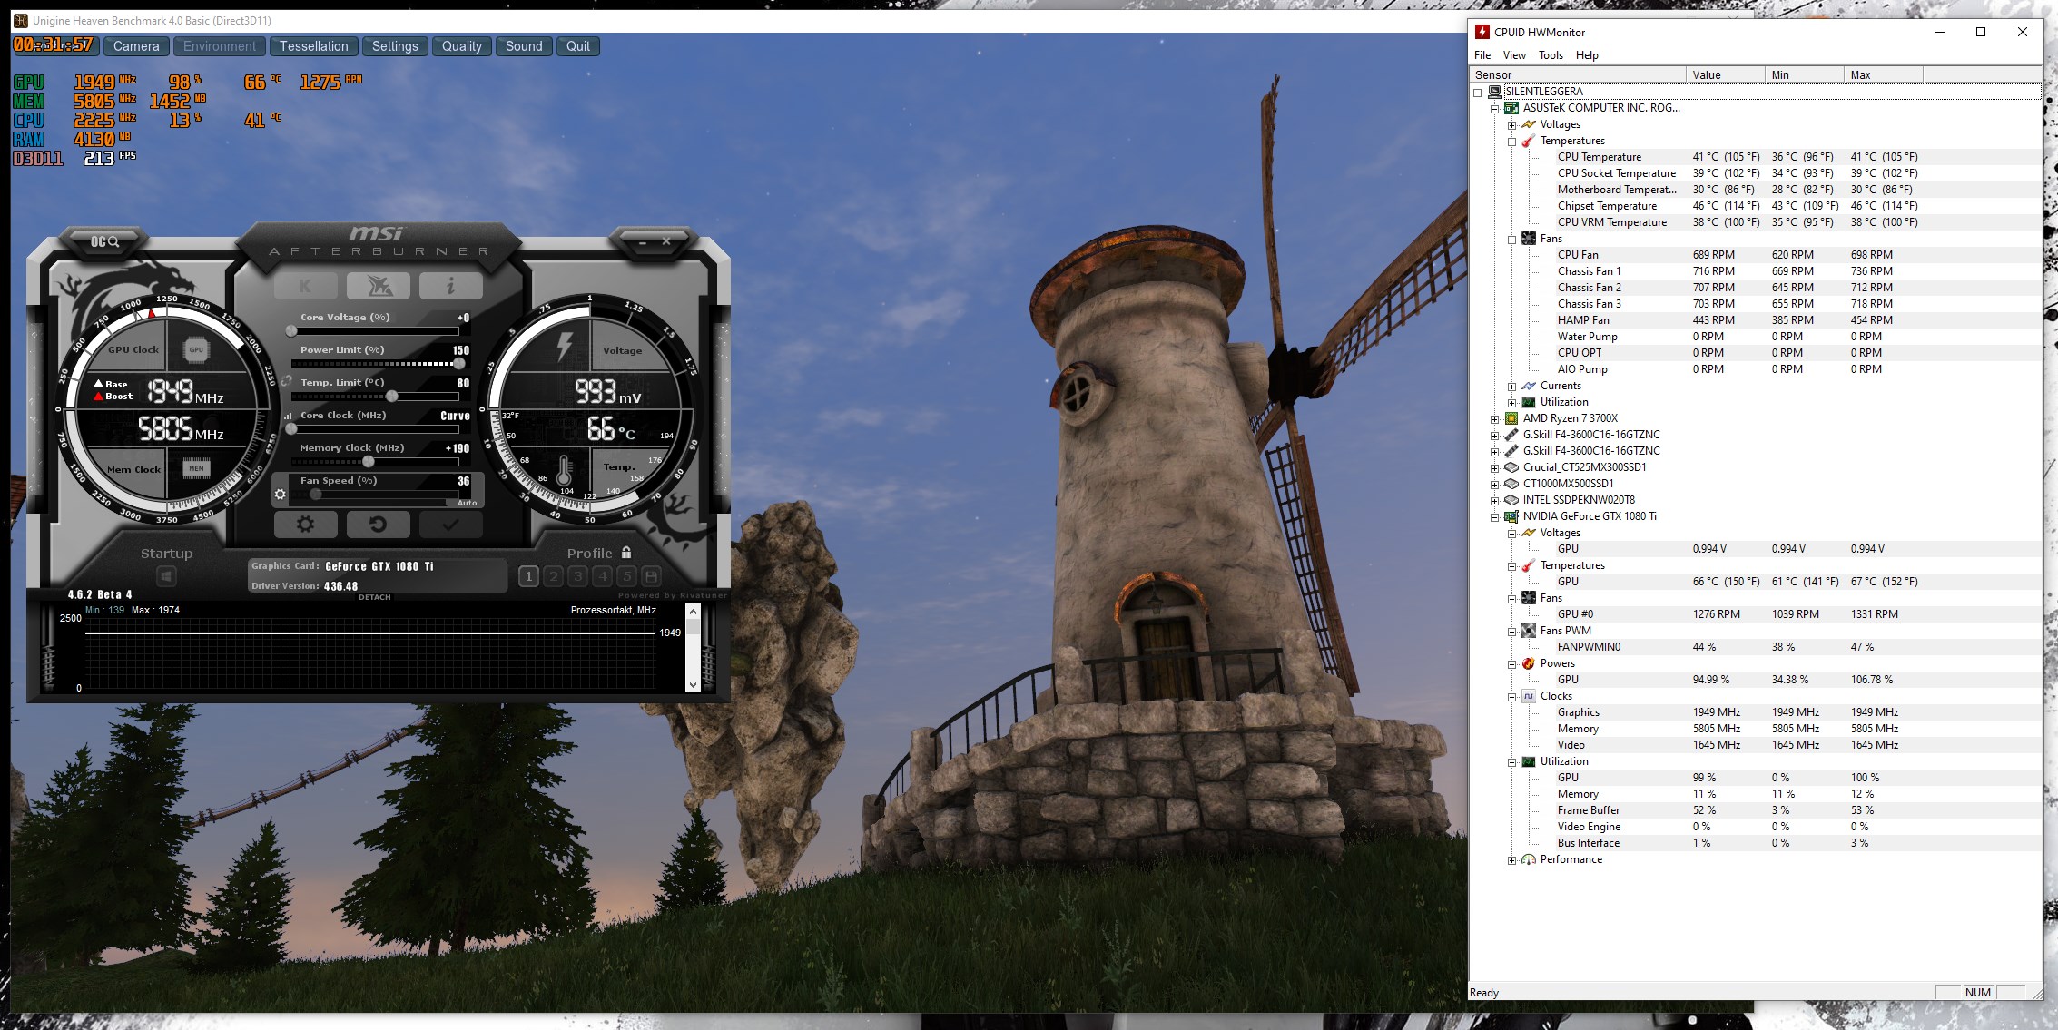
Task: Click the HWMonitor title bar app icon
Action: [1482, 32]
